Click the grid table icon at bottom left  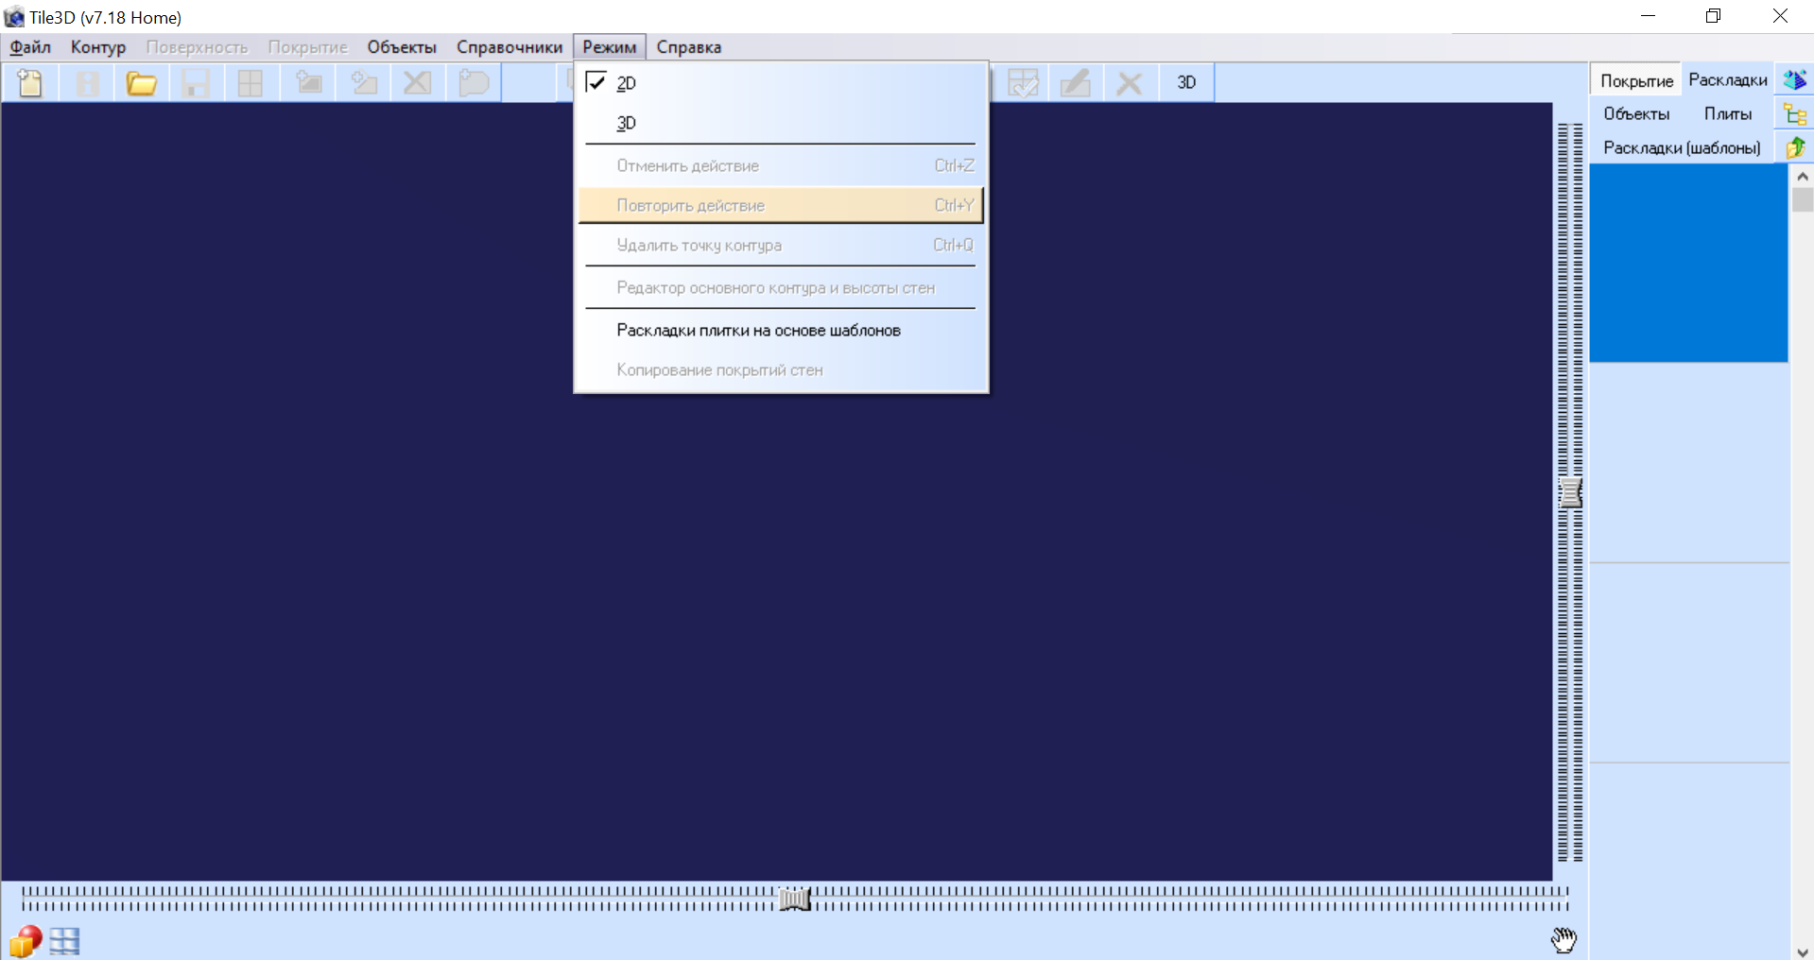[65, 941]
